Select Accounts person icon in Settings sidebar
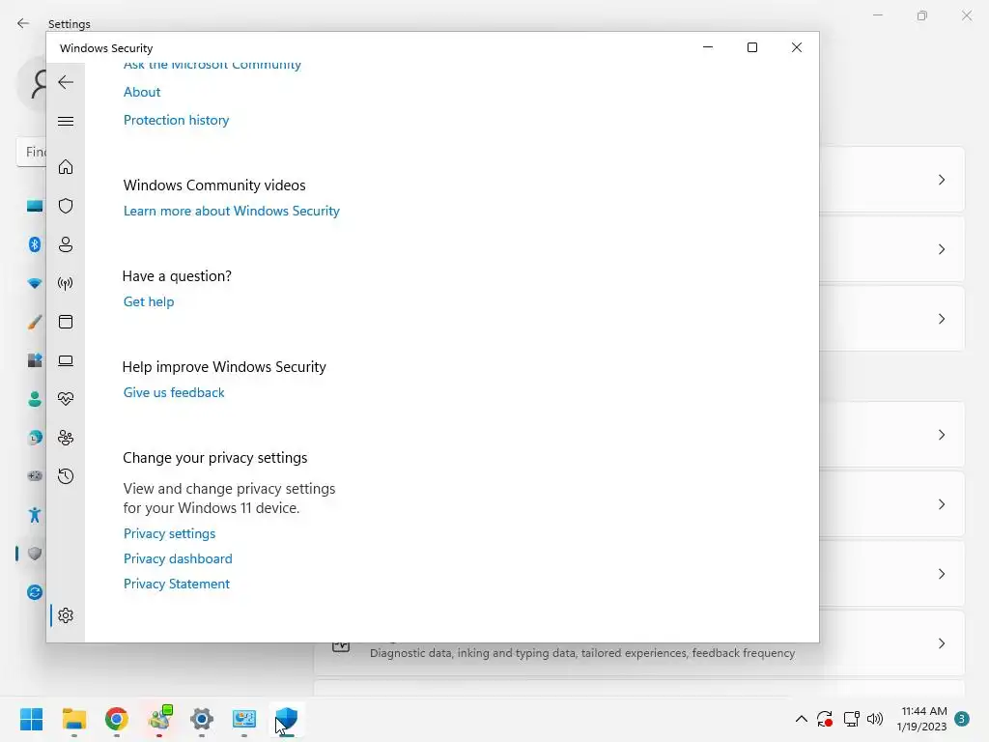The height and width of the screenshot is (742, 989). pyautogui.click(x=35, y=399)
